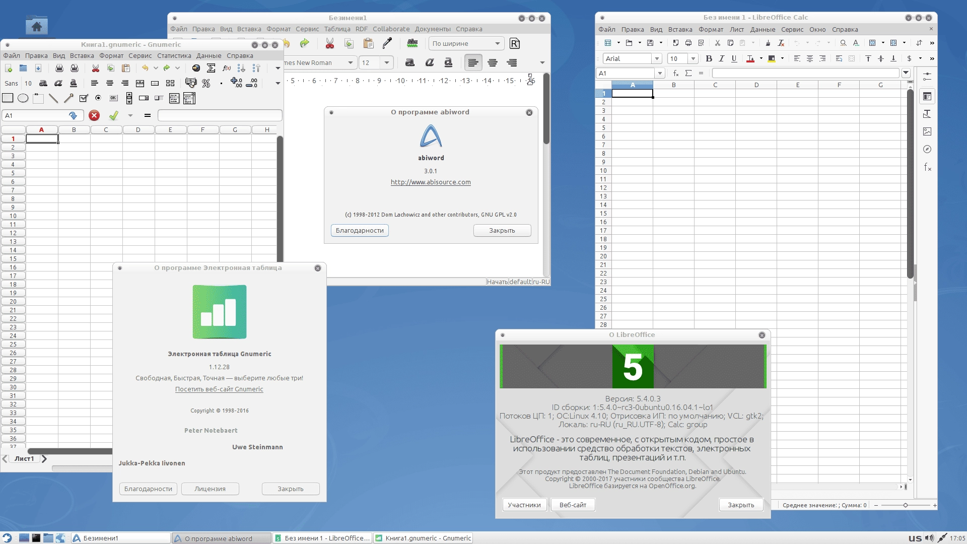This screenshot has width=967, height=544.
Task: Insert an OK button widget in Gnumeric
Action: tap(113, 98)
